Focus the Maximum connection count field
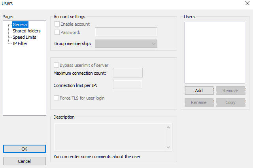The height and width of the screenshot is (168, 253). click(x=128, y=73)
